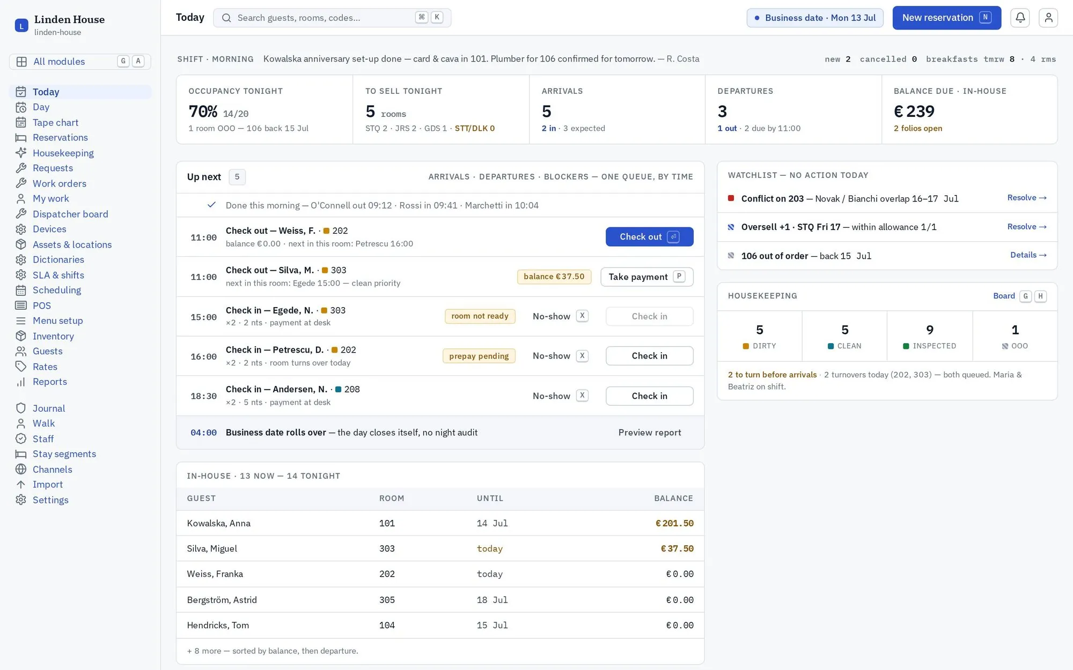
Task: Expand the All modules switcher
Action: click(x=80, y=62)
